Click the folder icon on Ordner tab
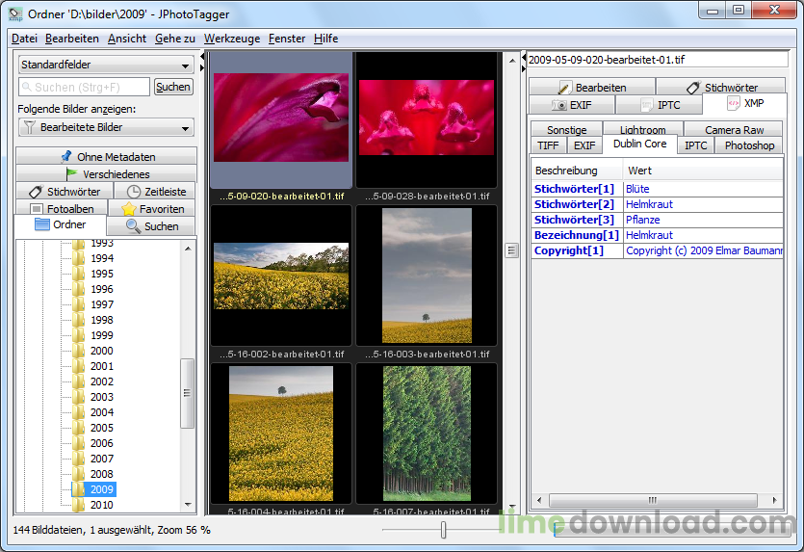The image size is (804, 552). click(x=42, y=224)
